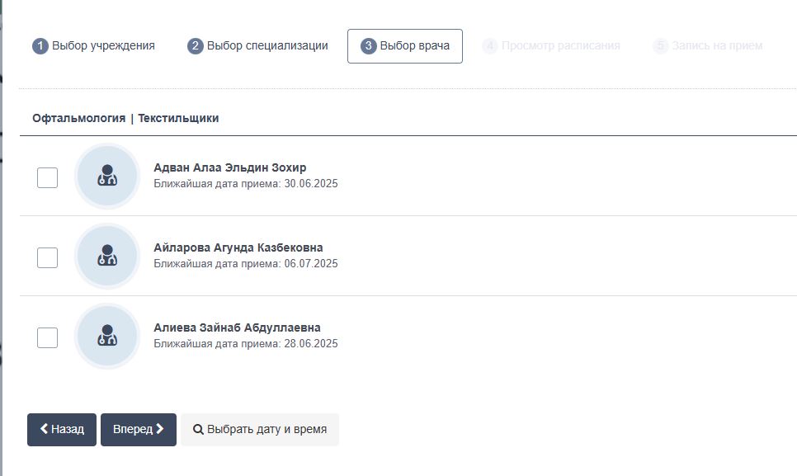The image size is (797, 476).
Task: Click the doctor name Айларова Агунда Казбековна
Action: click(x=238, y=248)
